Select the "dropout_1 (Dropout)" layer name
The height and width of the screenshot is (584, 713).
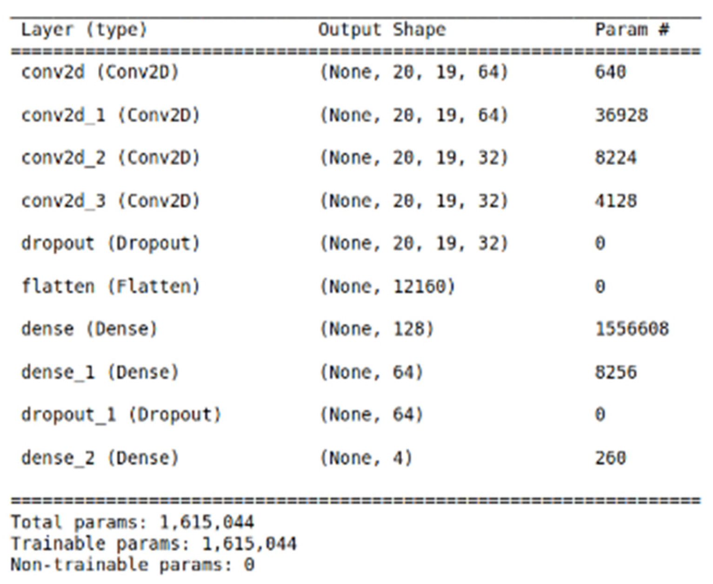pyautogui.click(x=121, y=415)
